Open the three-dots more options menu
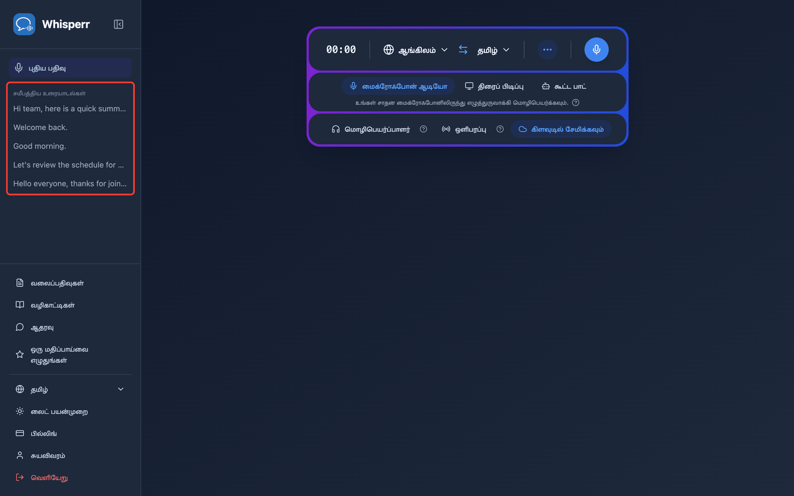The height and width of the screenshot is (496, 794). tap(547, 50)
